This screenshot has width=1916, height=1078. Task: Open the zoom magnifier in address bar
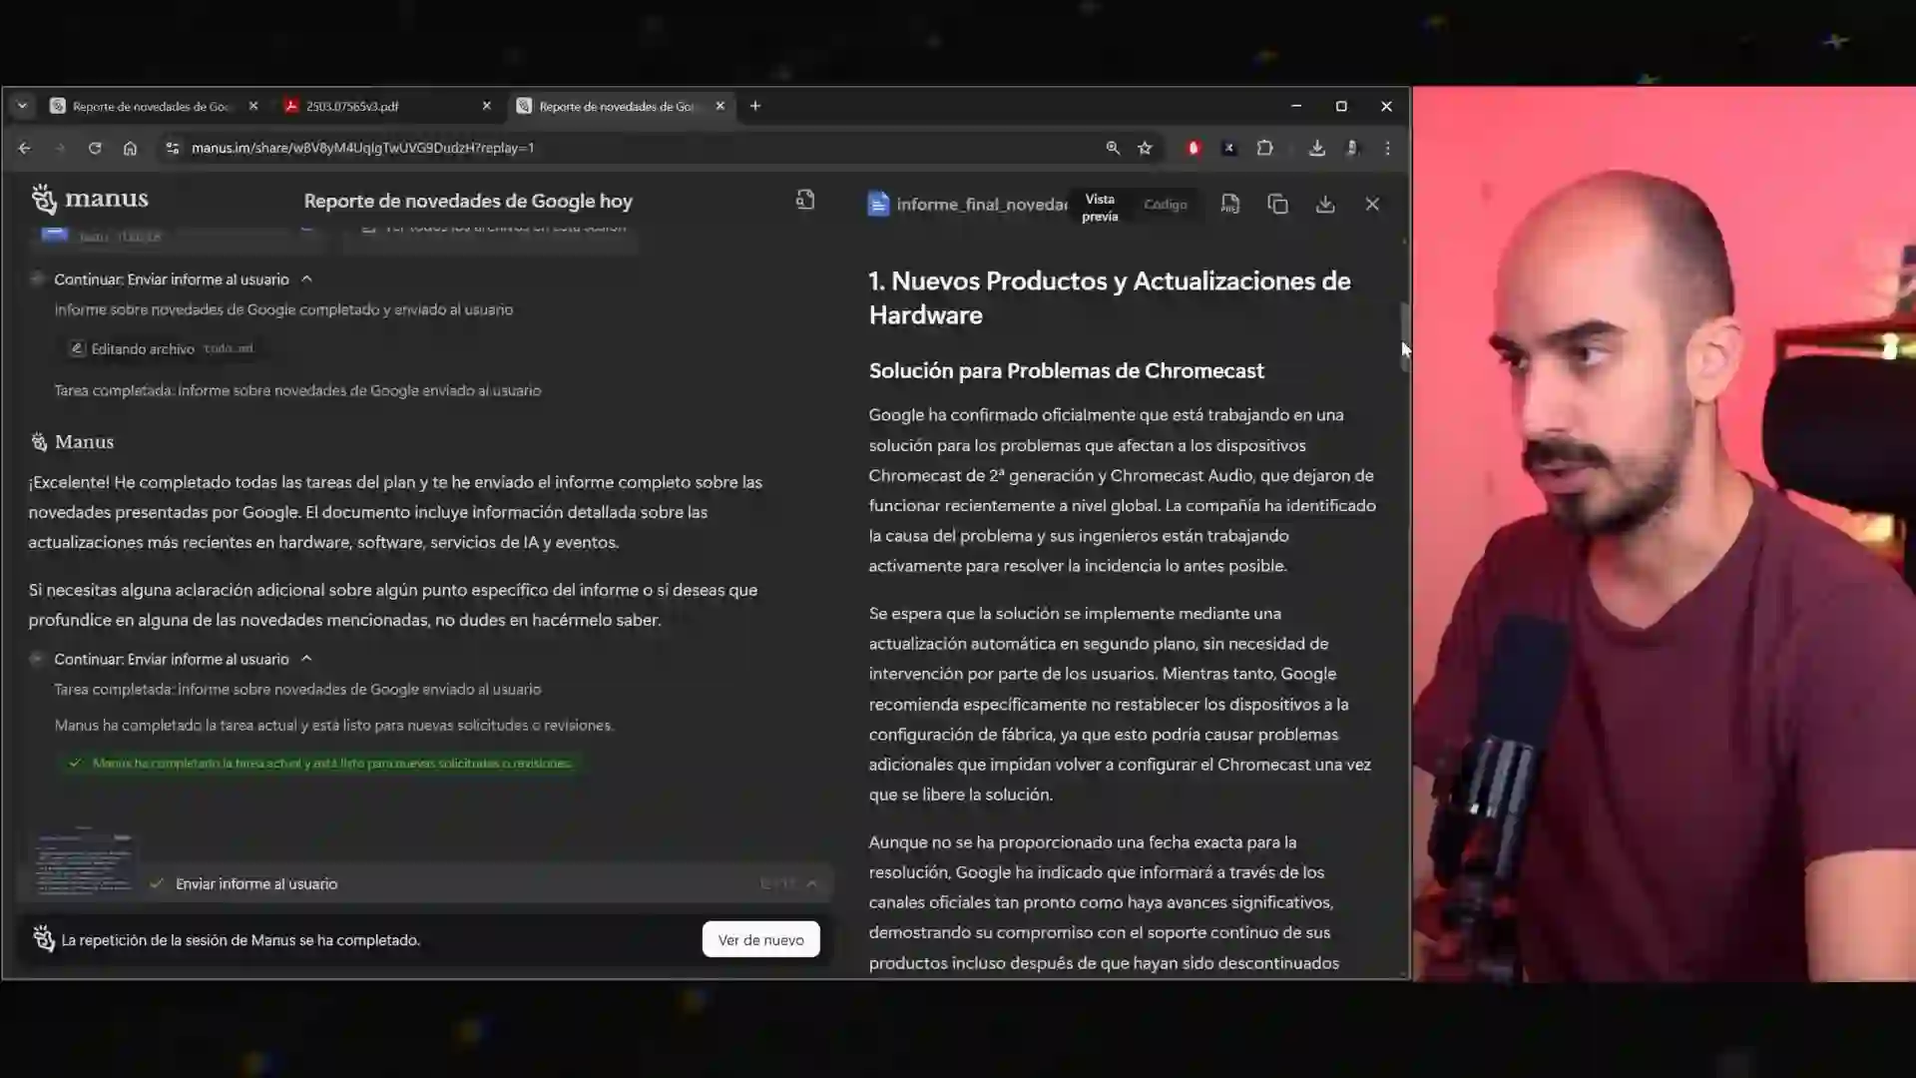[1113, 148]
